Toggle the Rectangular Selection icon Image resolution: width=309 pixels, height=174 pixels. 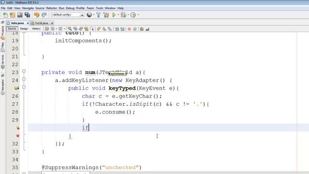coord(92,29)
